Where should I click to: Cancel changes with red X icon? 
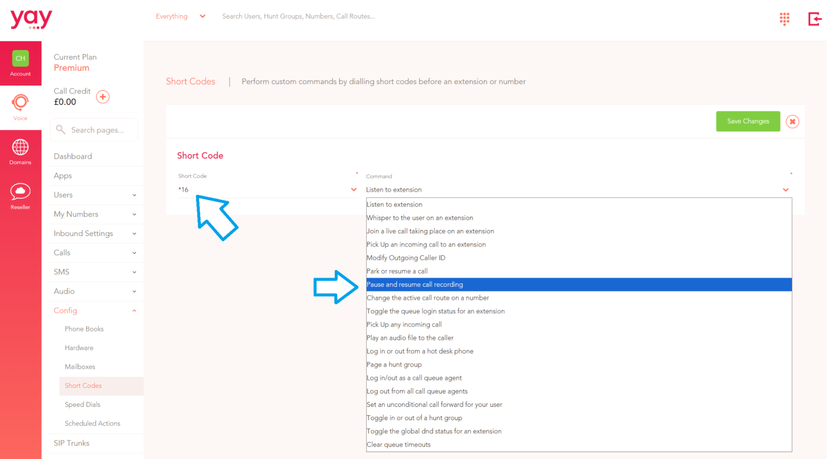[x=792, y=122]
